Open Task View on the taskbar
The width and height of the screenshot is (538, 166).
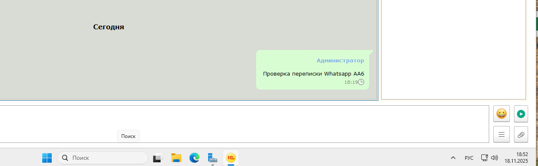point(158,158)
